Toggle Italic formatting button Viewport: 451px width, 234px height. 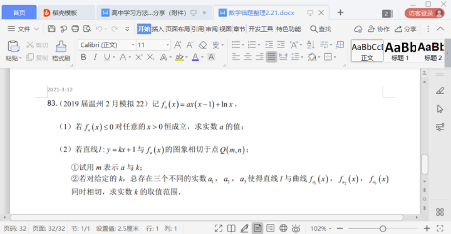tap(95, 57)
